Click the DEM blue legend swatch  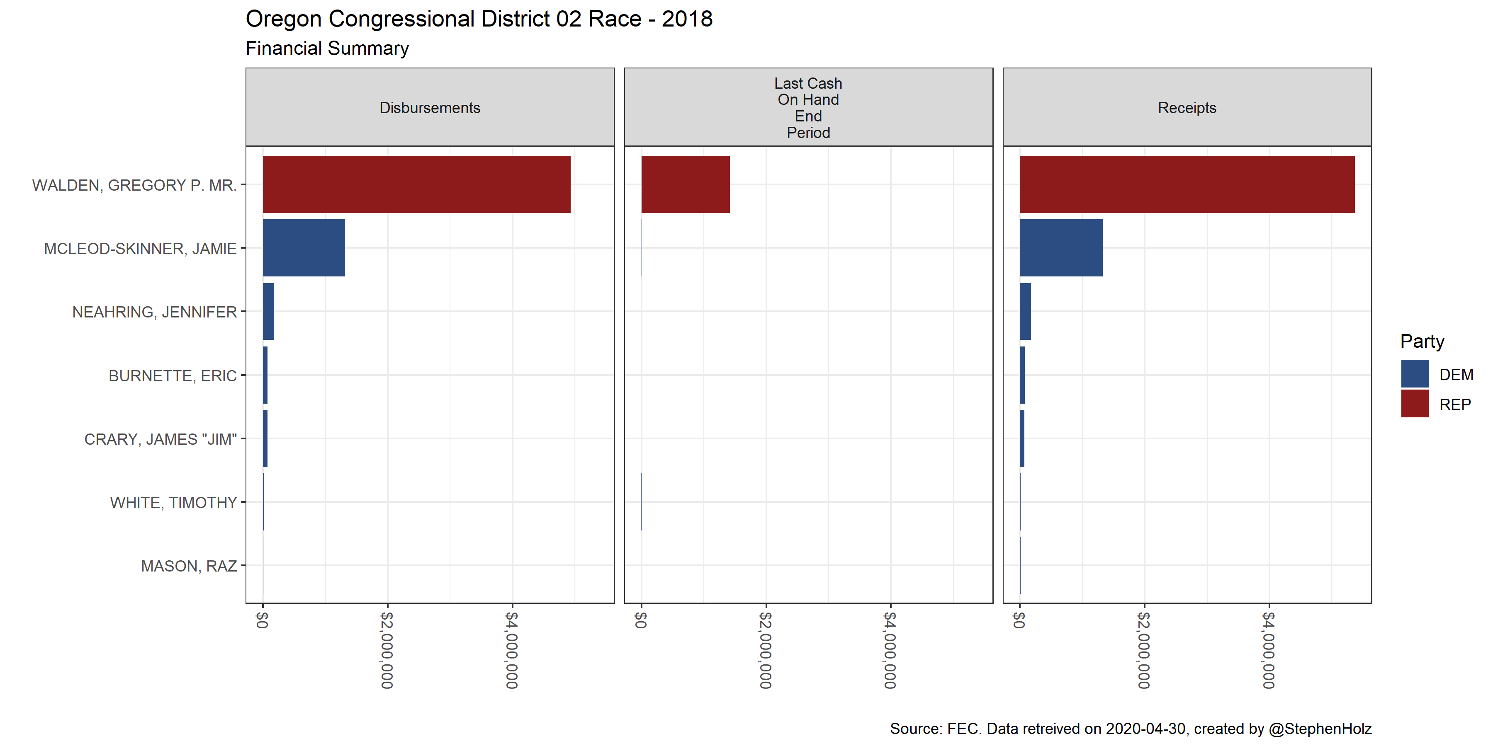[x=1414, y=373]
